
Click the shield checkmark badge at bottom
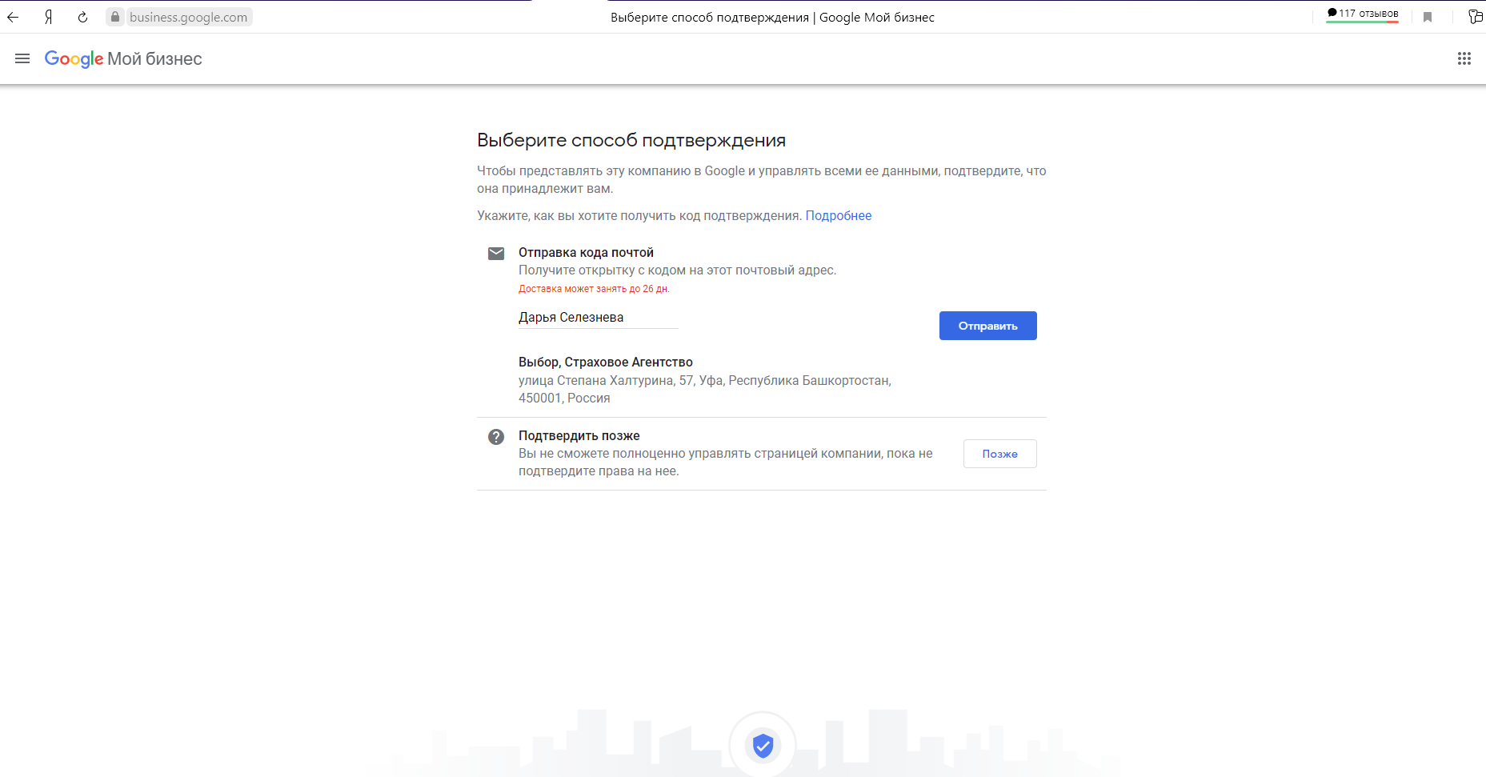pos(763,745)
